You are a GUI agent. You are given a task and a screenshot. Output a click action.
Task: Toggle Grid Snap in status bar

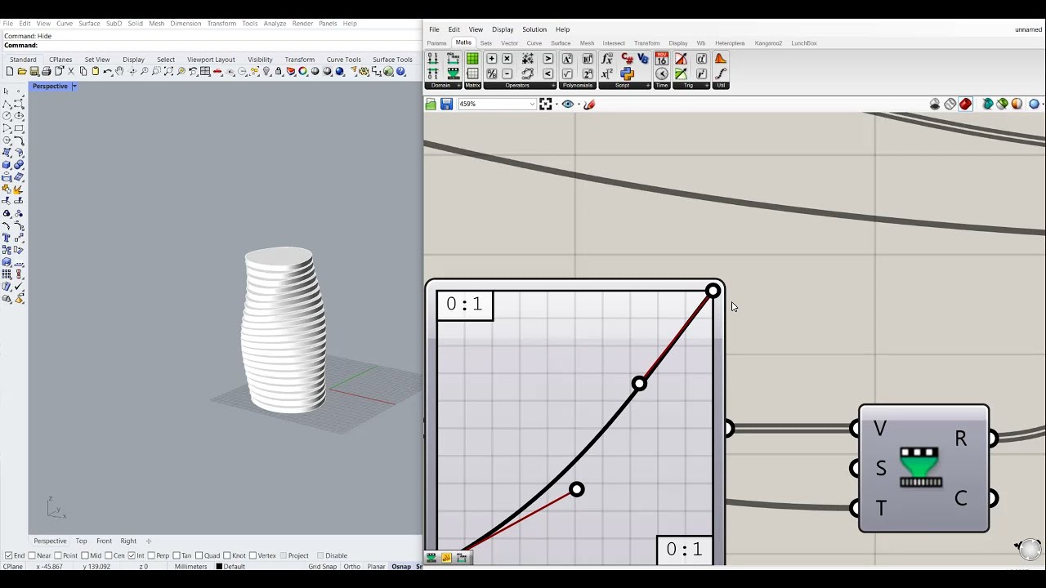click(x=323, y=567)
